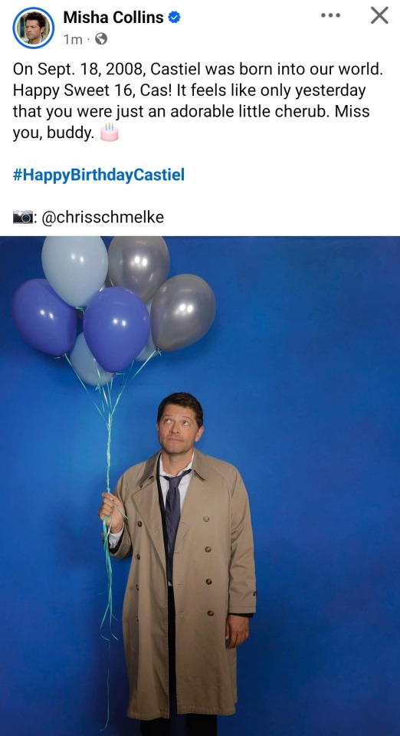Open the @chrisschmelke mention
Image resolution: width=400 pixels, height=736 pixels.
click(x=103, y=217)
